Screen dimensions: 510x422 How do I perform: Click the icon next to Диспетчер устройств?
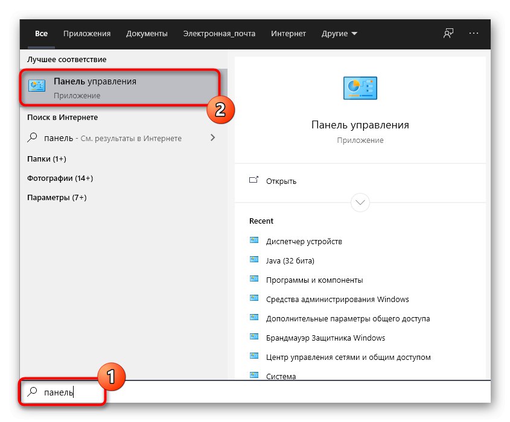tap(253, 241)
